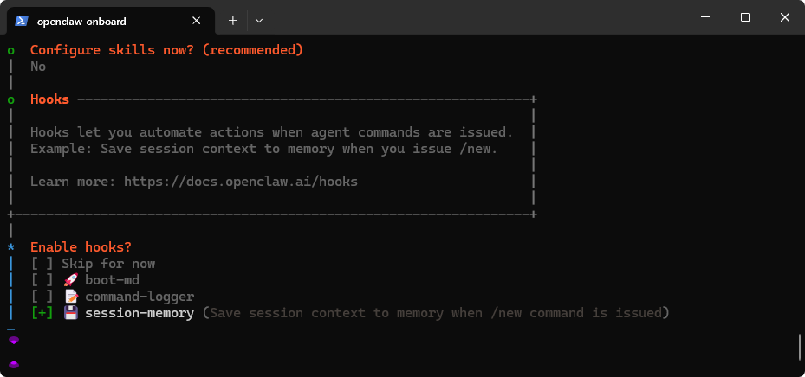Image resolution: width=805 pixels, height=377 pixels.
Task: Open a new terminal tab
Action: 232,19
